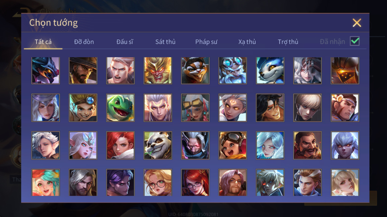Select the raccoon hero with orange fur
The image size is (387, 217).
coord(195,71)
